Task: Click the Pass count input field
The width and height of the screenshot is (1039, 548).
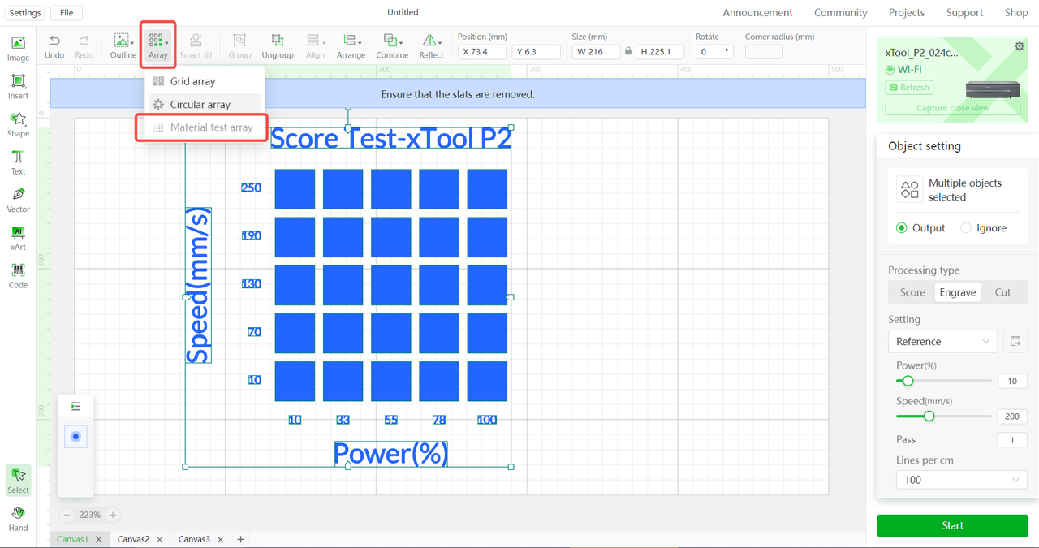Action: (x=1012, y=440)
